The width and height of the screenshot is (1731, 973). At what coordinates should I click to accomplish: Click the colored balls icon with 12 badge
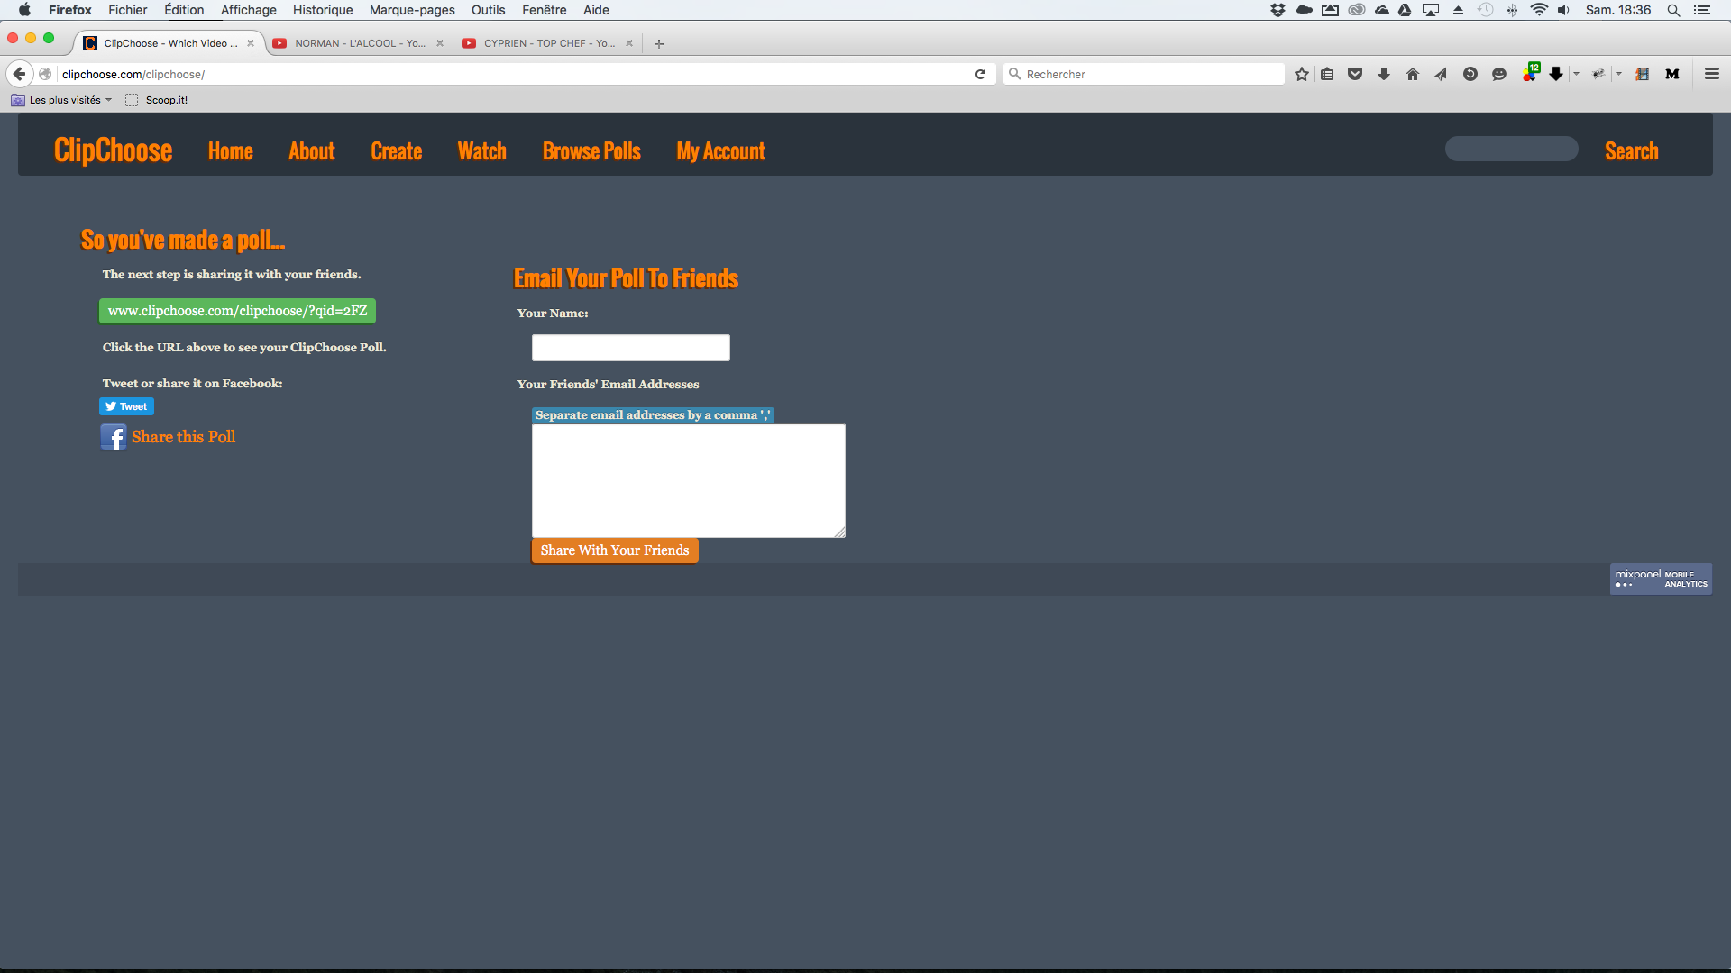(1531, 73)
